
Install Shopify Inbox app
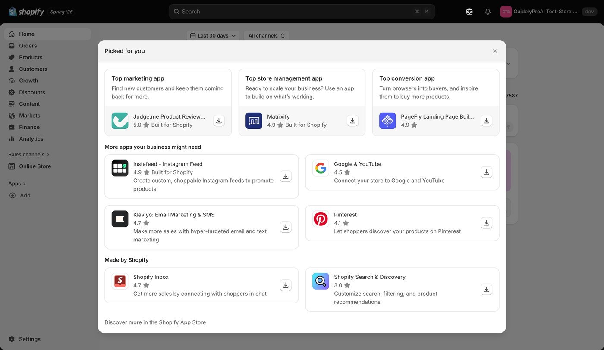click(286, 285)
